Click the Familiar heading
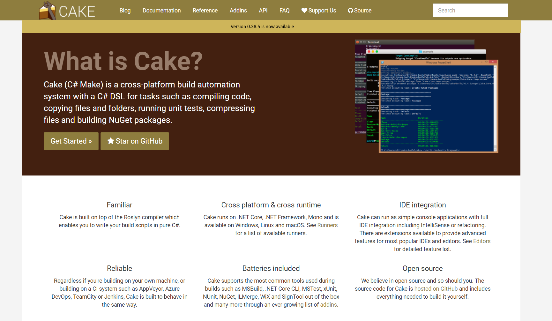The width and height of the screenshot is (552, 321). tap(119, 205)
